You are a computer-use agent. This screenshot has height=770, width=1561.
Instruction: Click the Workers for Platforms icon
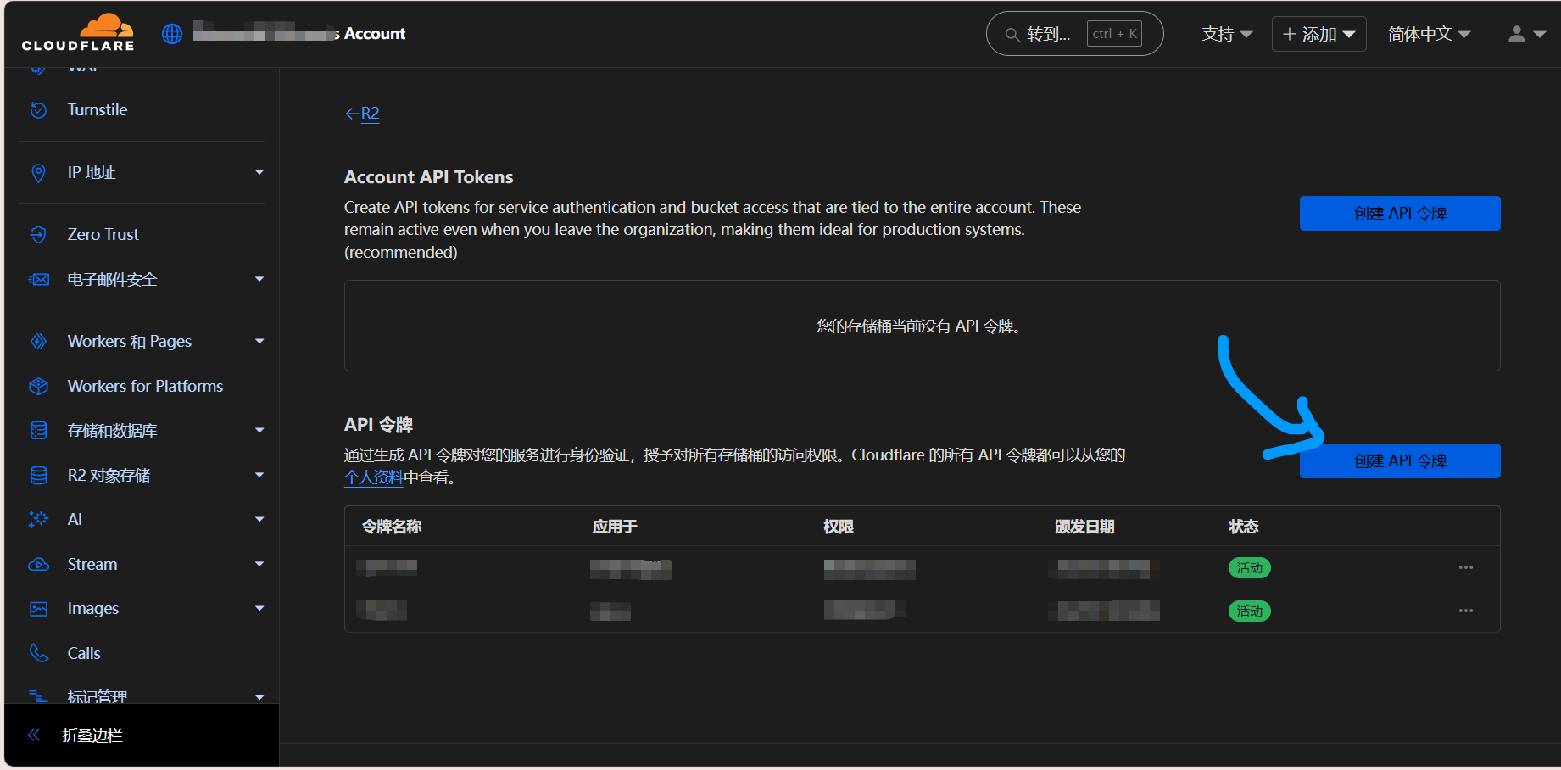coord(38,387)
